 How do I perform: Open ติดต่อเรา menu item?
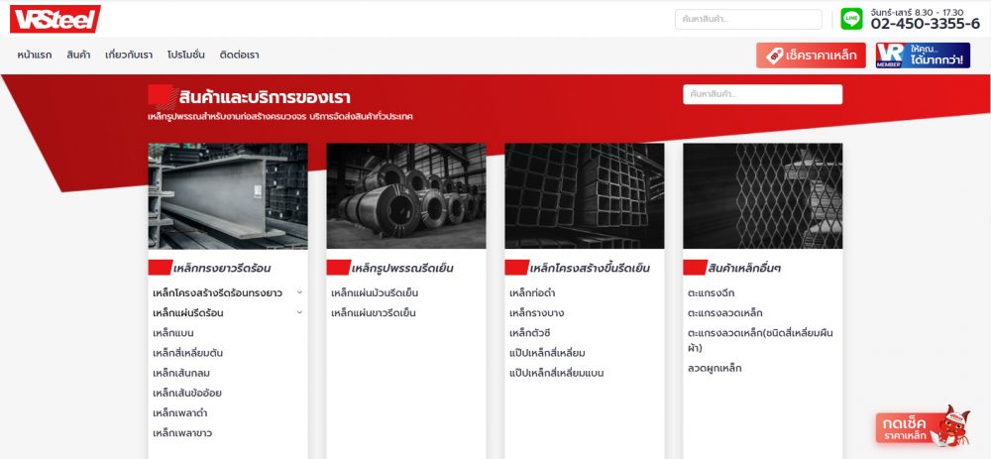point(239,56)
